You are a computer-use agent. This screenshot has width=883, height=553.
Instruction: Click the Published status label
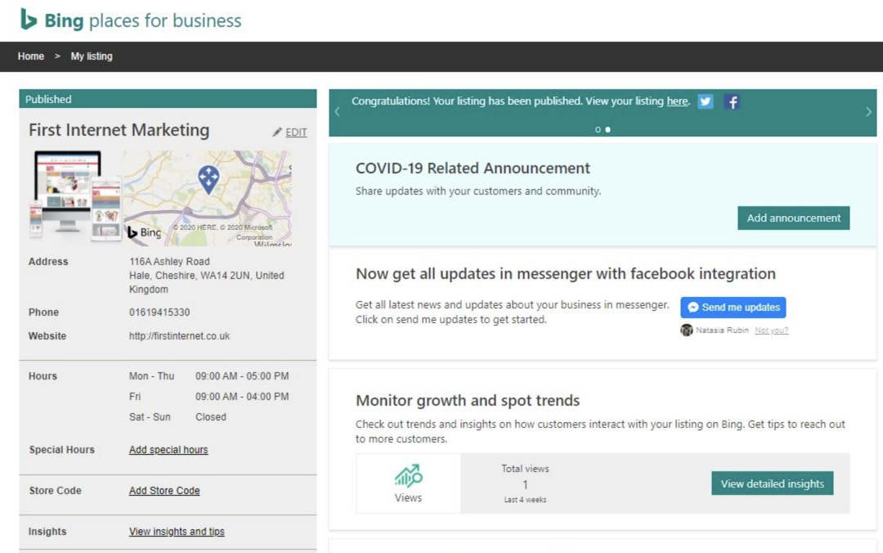(x=48, y=99)
